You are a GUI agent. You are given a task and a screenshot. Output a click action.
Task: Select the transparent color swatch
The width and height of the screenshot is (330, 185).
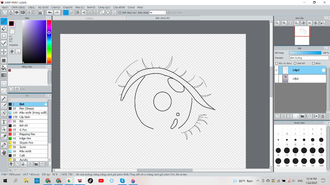(12, 31)
